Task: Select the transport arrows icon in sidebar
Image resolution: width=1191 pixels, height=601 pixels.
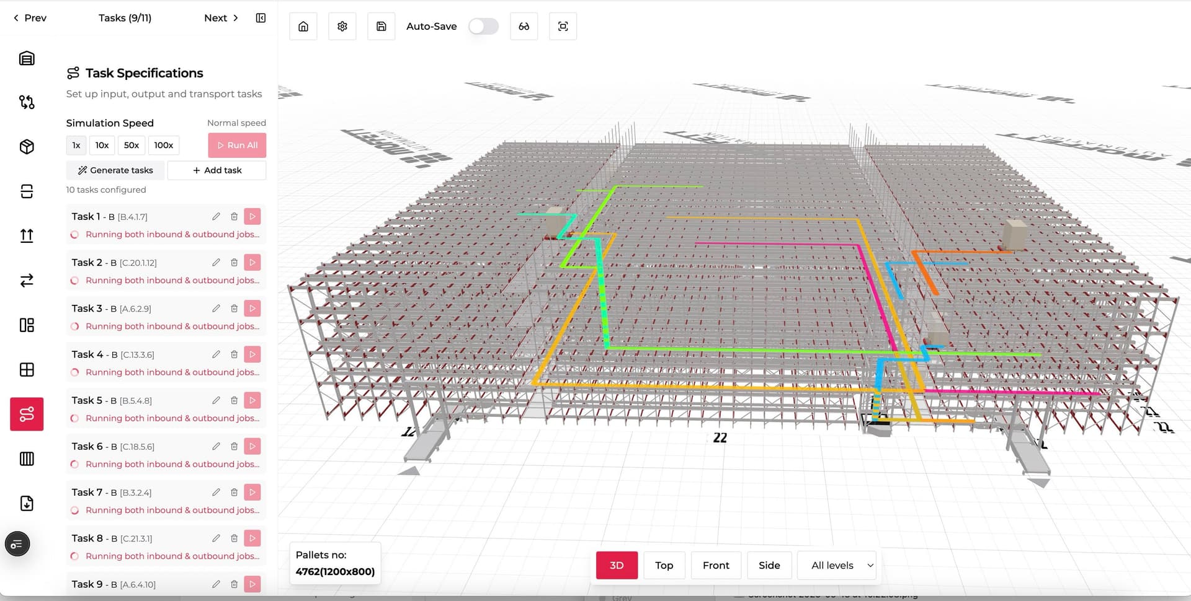Action: (27, 280)
